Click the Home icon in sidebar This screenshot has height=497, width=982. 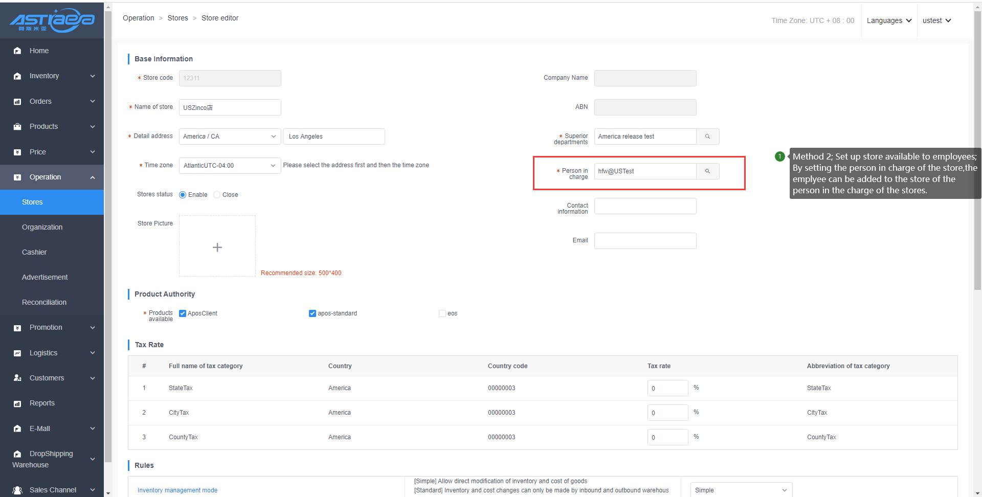(17, 51)
